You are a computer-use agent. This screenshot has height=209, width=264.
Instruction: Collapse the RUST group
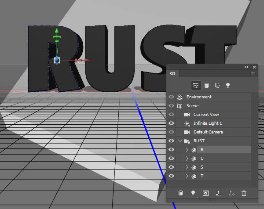[x=180, y=141]
